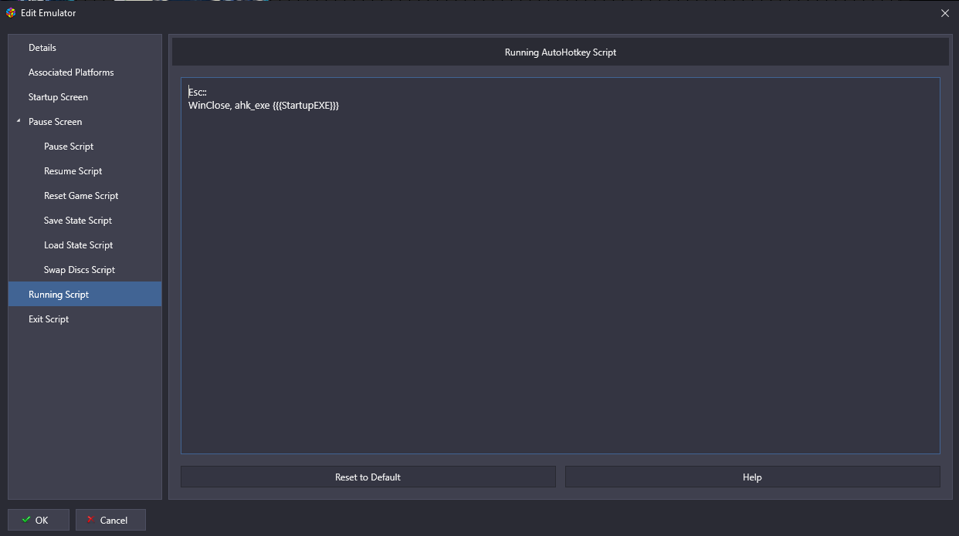
Task: Click the red X icon on Cancel
Action: tap(90, 520)
